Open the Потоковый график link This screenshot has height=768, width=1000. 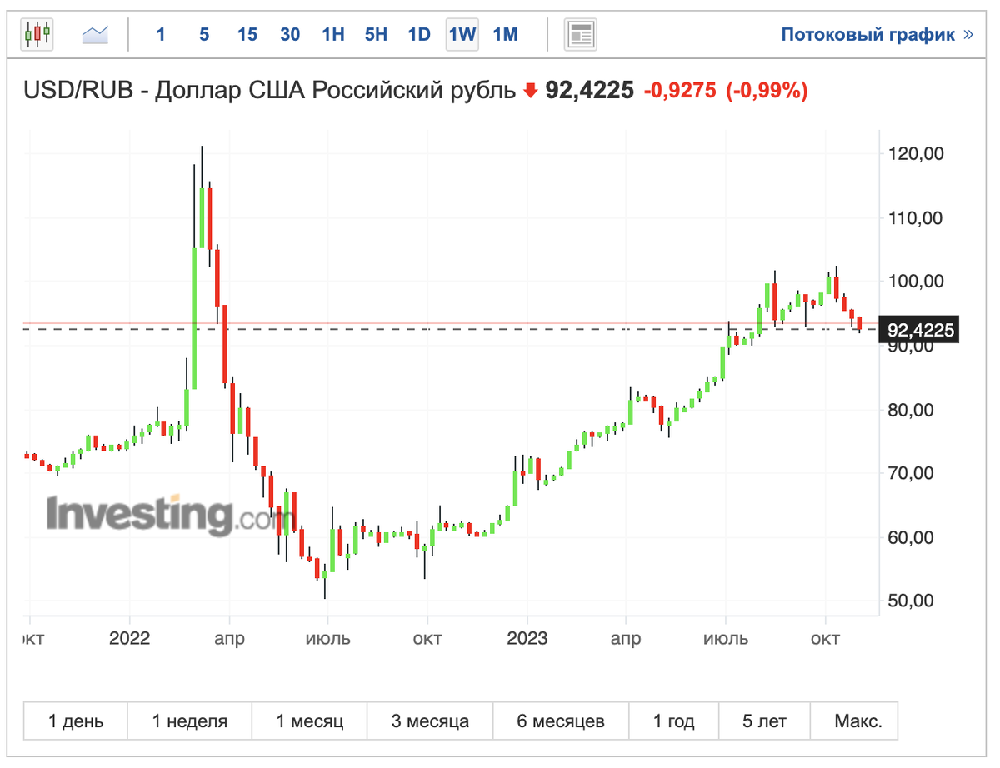pyautogui.click(x=867, y=34)
